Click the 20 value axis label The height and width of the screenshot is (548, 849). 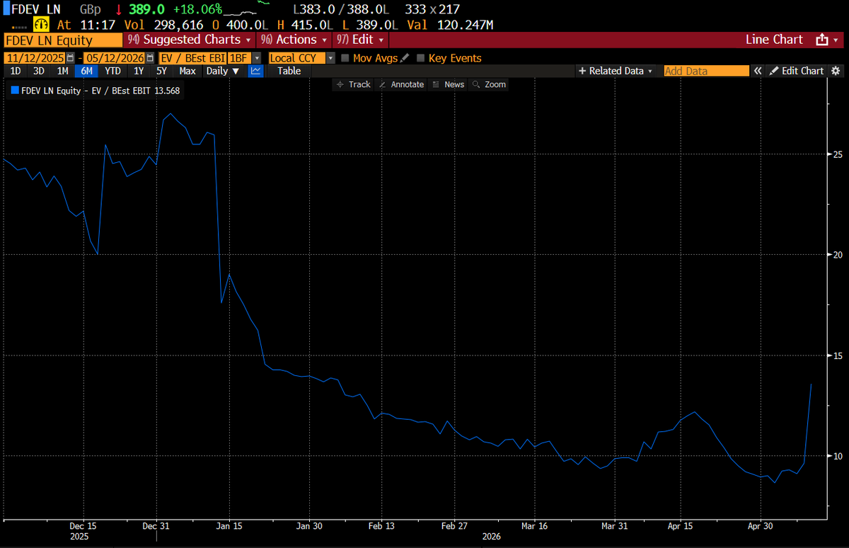pyautogui.click(x=837, y=255)
